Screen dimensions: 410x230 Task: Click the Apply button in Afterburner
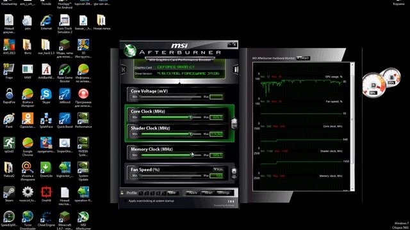[x=193, y=193]
